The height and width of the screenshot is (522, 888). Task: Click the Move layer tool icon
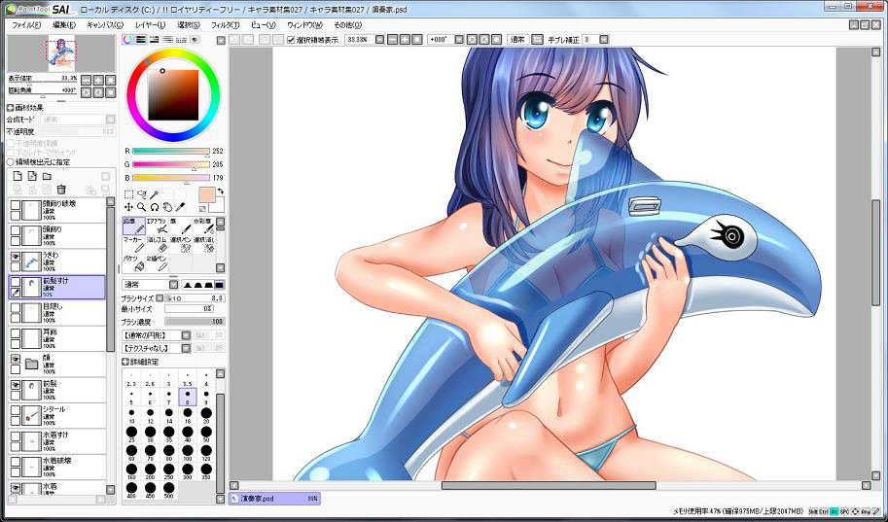(129, 207)
